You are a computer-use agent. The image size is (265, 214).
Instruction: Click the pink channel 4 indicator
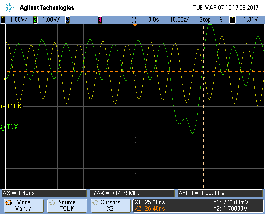[x=100, y=20]
